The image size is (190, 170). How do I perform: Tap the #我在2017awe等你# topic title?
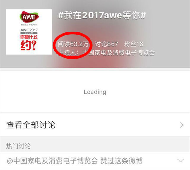(102, 15)
